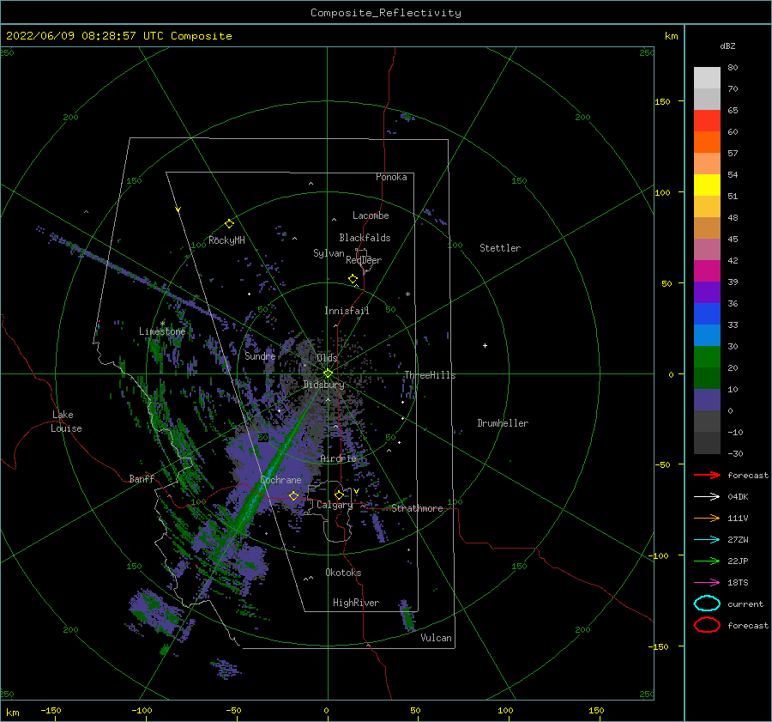Click the dBZ legend heading
The image size is (772, 722).
(x=727, y=46)
